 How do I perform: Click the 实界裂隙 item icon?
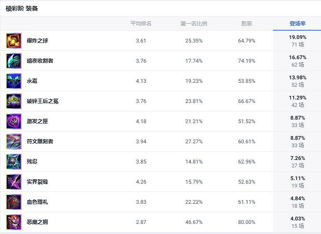pyautogui.click(x=14, y=182)
